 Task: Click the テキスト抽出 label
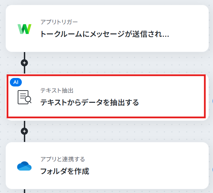(57, 91)
